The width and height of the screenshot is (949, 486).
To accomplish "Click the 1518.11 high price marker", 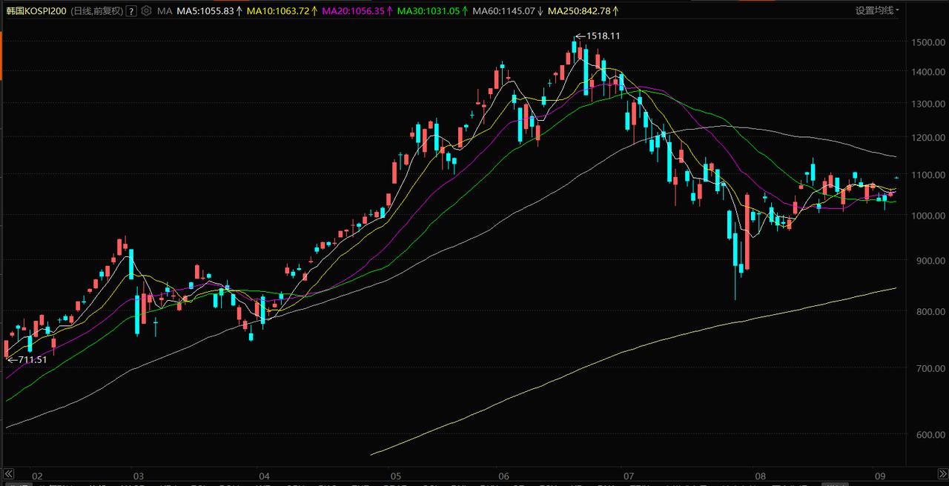I will (598, 36).
